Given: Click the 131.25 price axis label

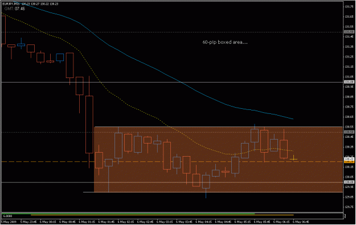Looking at the screenshot, I should (x=349, y=57).
